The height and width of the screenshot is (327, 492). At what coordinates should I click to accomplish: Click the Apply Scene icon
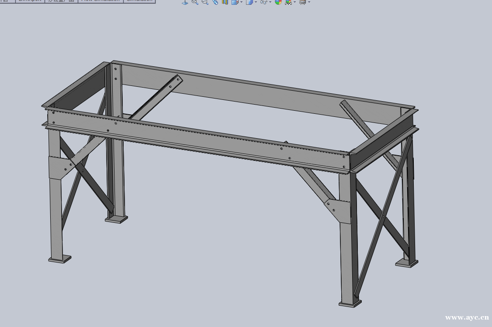click(x=288, y=2)
